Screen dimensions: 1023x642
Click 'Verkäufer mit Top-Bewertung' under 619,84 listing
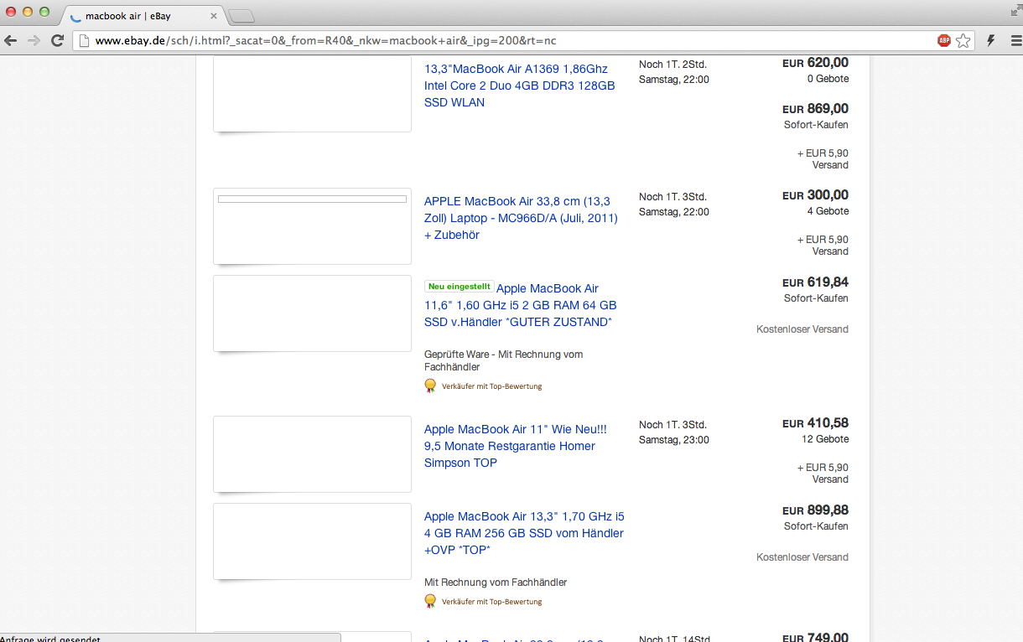coord(491,386)
